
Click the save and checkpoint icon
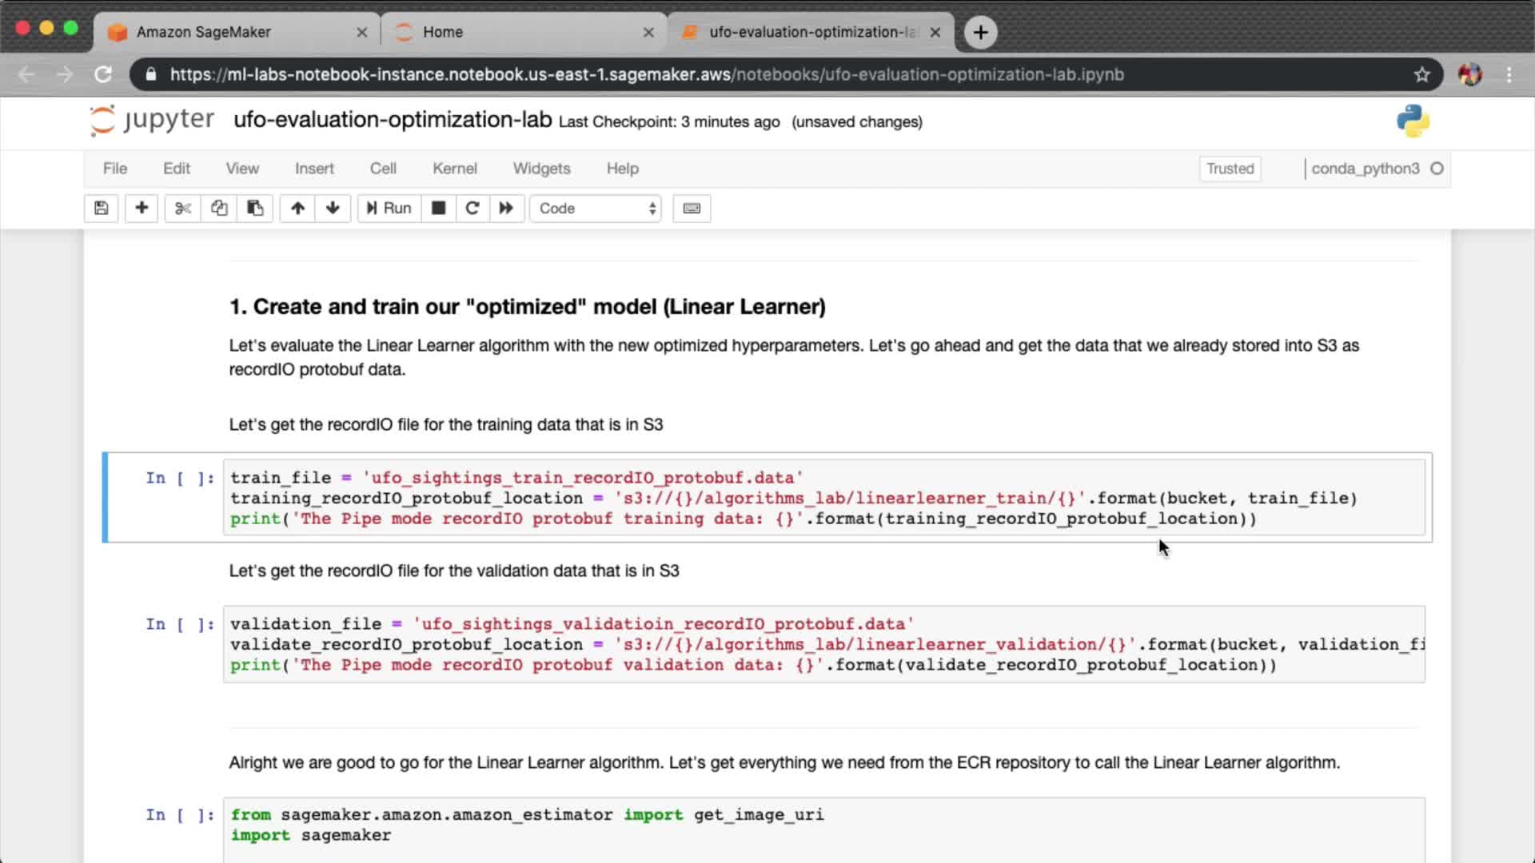click(102, 209)
